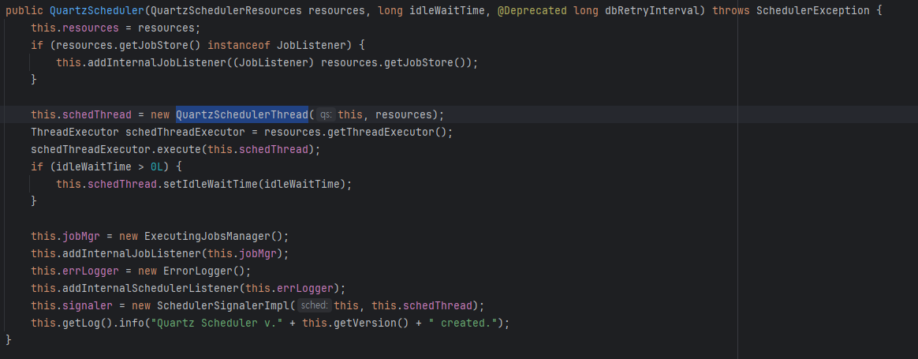Click the signaler field name
The height and width of the screenshot is (359, 918).
88,305
